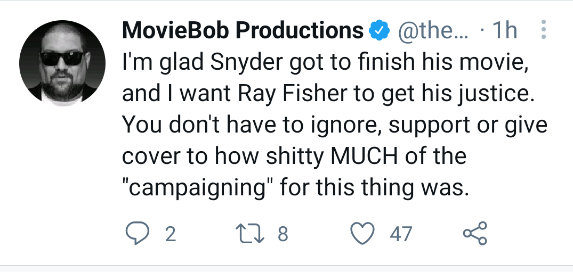Expand the three-dot more options menu
This screenshot has height=272, width=573.
click(543, 30)
